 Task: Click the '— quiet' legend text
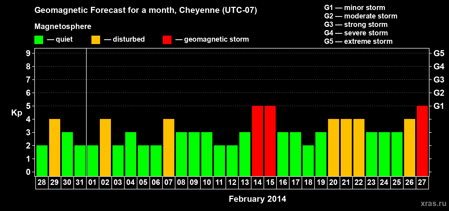60,39
